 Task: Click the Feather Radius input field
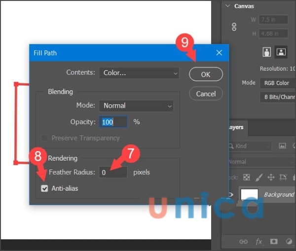(113, 172)
